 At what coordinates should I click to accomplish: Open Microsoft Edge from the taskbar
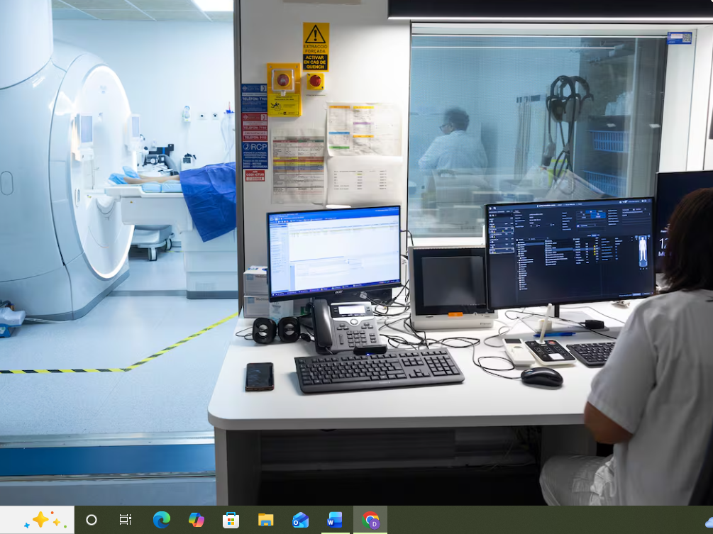pos(161,520)
